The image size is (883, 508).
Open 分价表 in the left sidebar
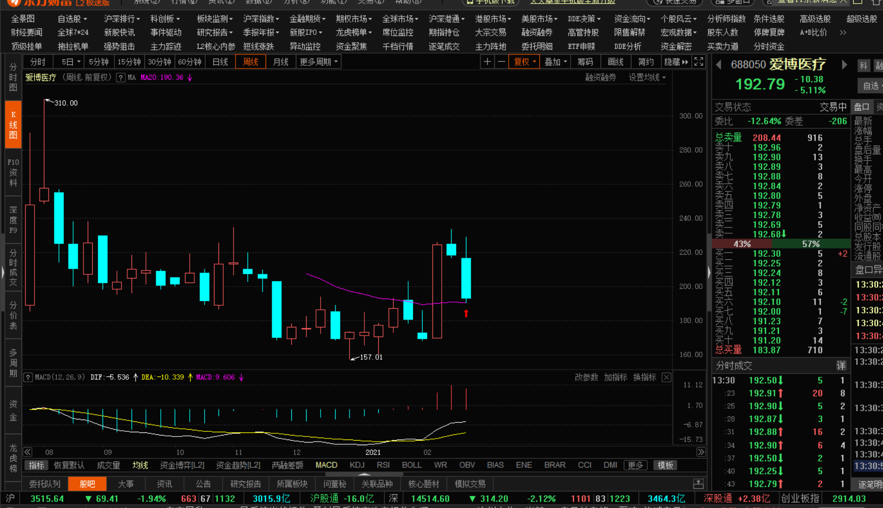(13, 316)
